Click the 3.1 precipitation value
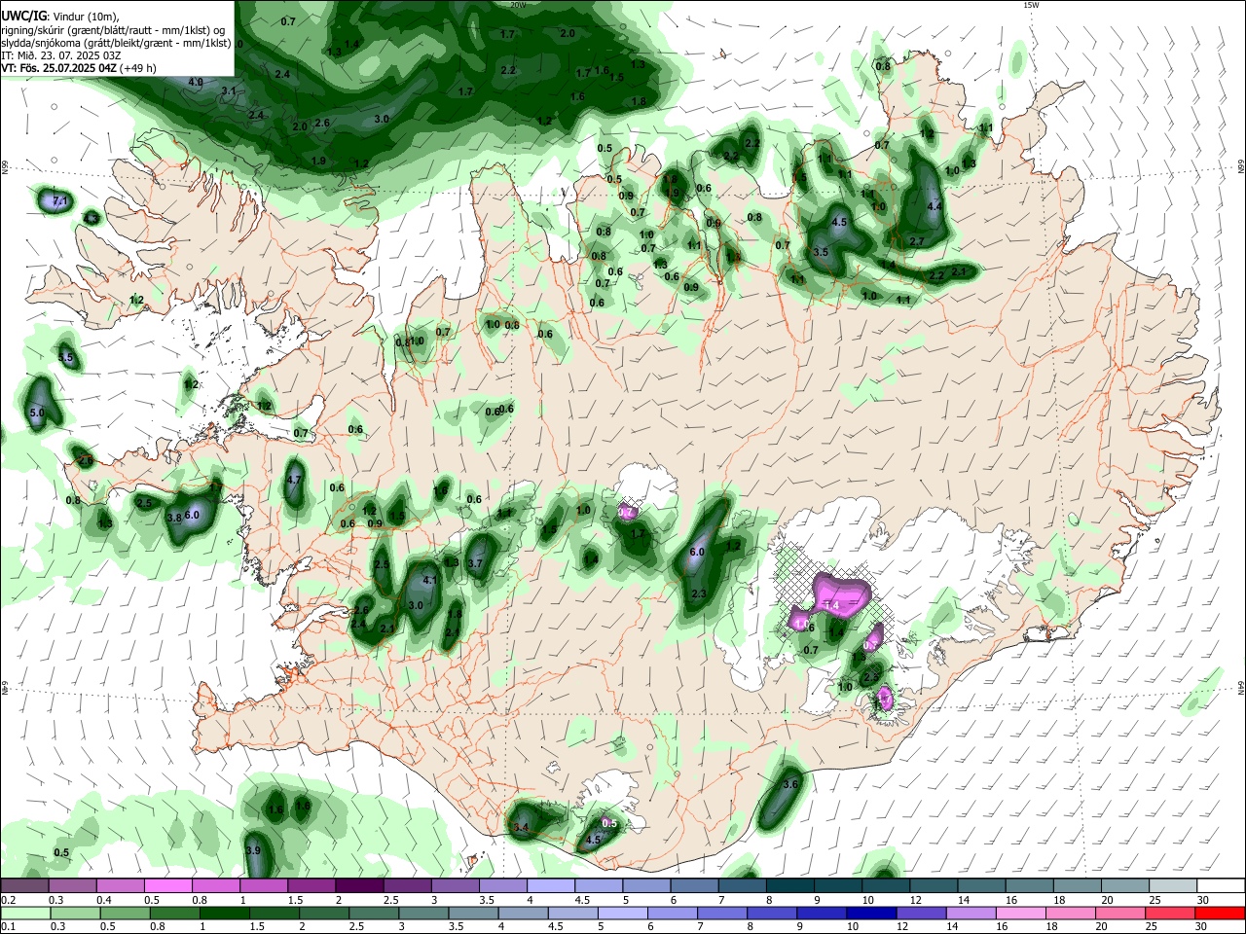Screen dimensions: 1246x934 [x=229, y=90]
